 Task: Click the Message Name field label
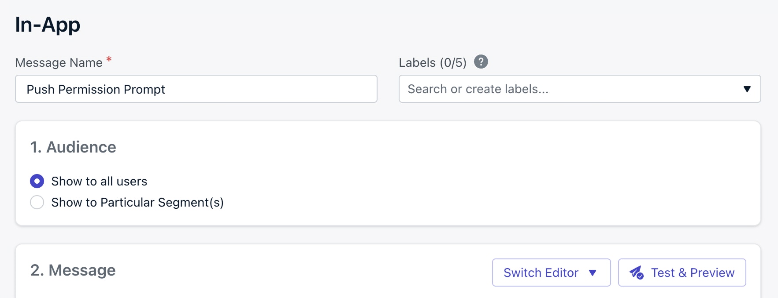59,63
